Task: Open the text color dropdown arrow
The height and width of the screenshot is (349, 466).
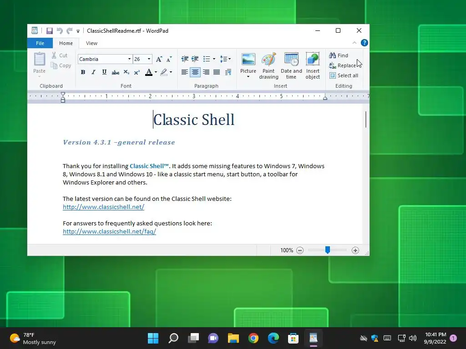Action: tap(156, 72)
